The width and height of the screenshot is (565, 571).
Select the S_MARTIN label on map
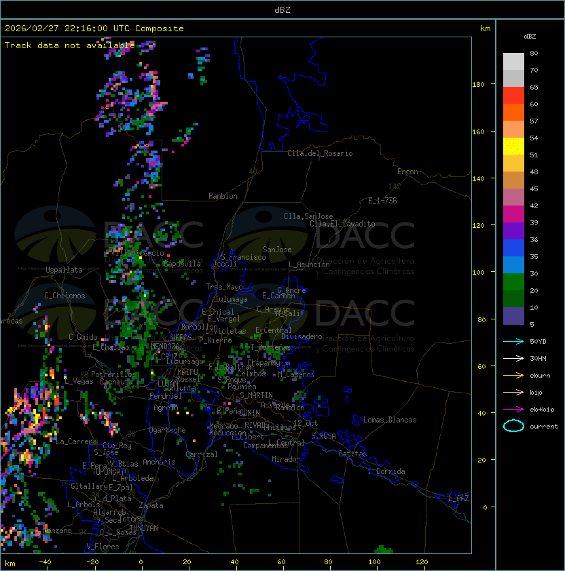coord(256,395)
